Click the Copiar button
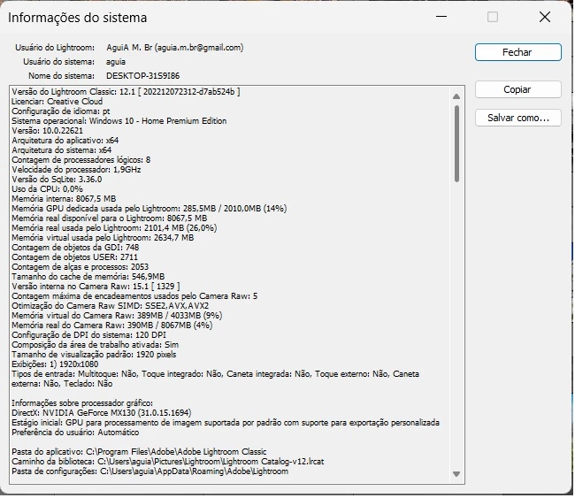The image size is (575, 498). [x=519, y=90]
